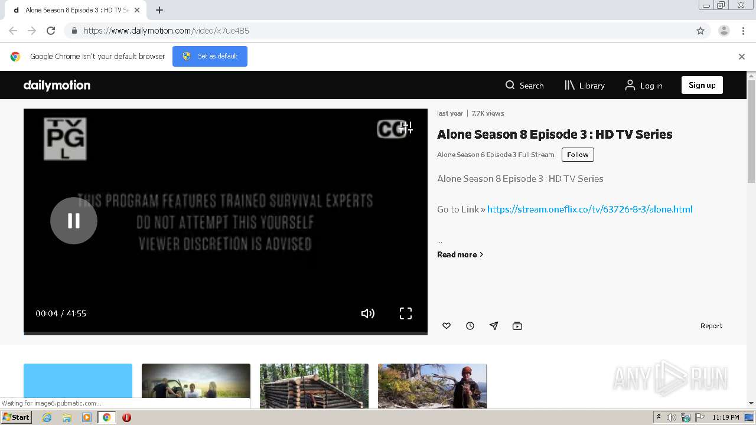View site security lock info
Viewport: 756px width, 425px height.
click(x=74, y=31)
